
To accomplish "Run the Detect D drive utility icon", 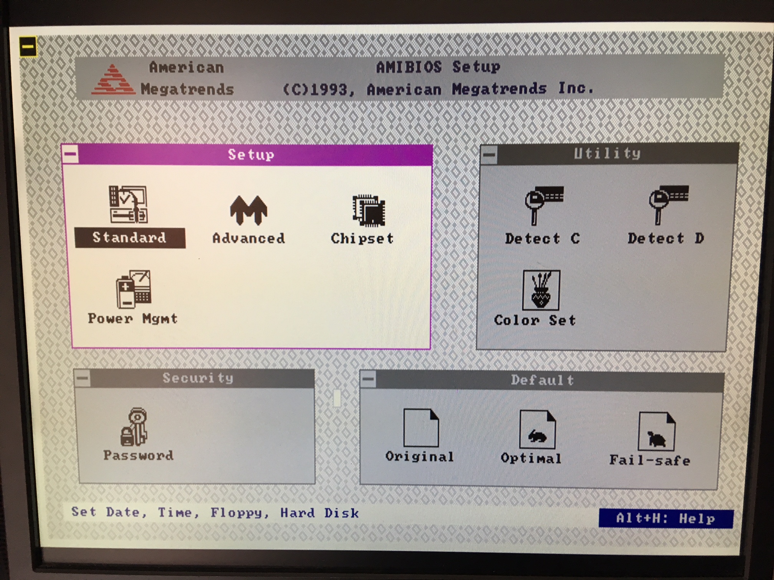I will 669,205.
